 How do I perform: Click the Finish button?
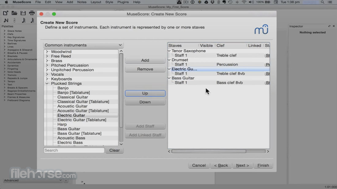tap(263, 165)
